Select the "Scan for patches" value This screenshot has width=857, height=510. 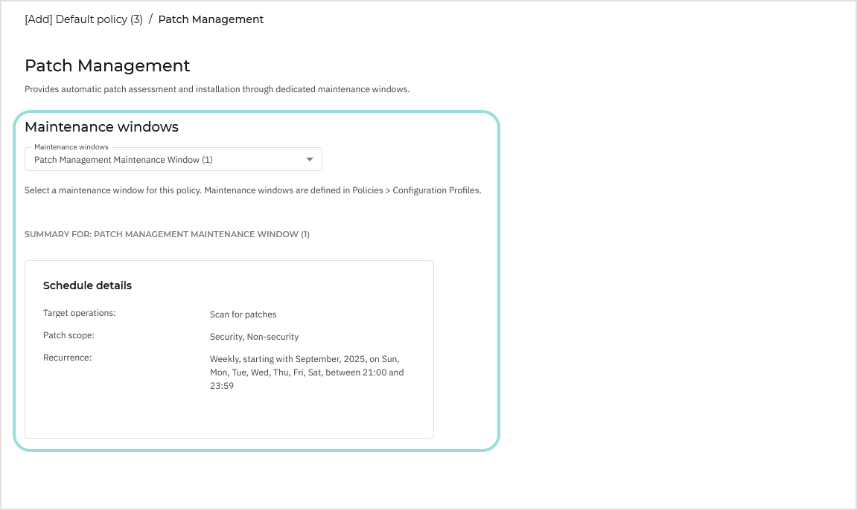243,314
